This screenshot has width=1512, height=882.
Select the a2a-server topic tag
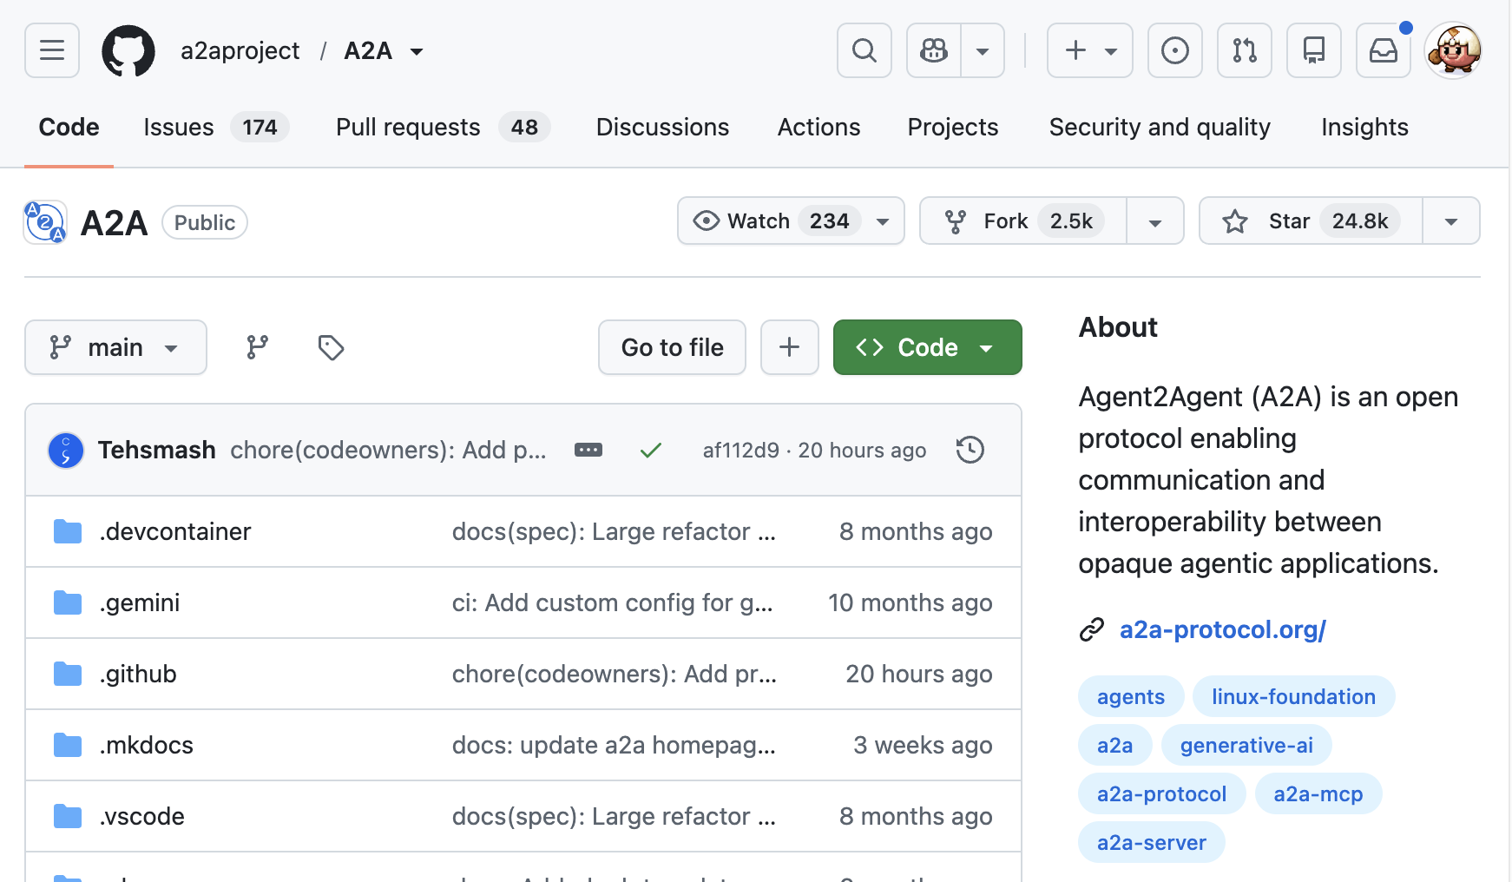coord(1151,842)
